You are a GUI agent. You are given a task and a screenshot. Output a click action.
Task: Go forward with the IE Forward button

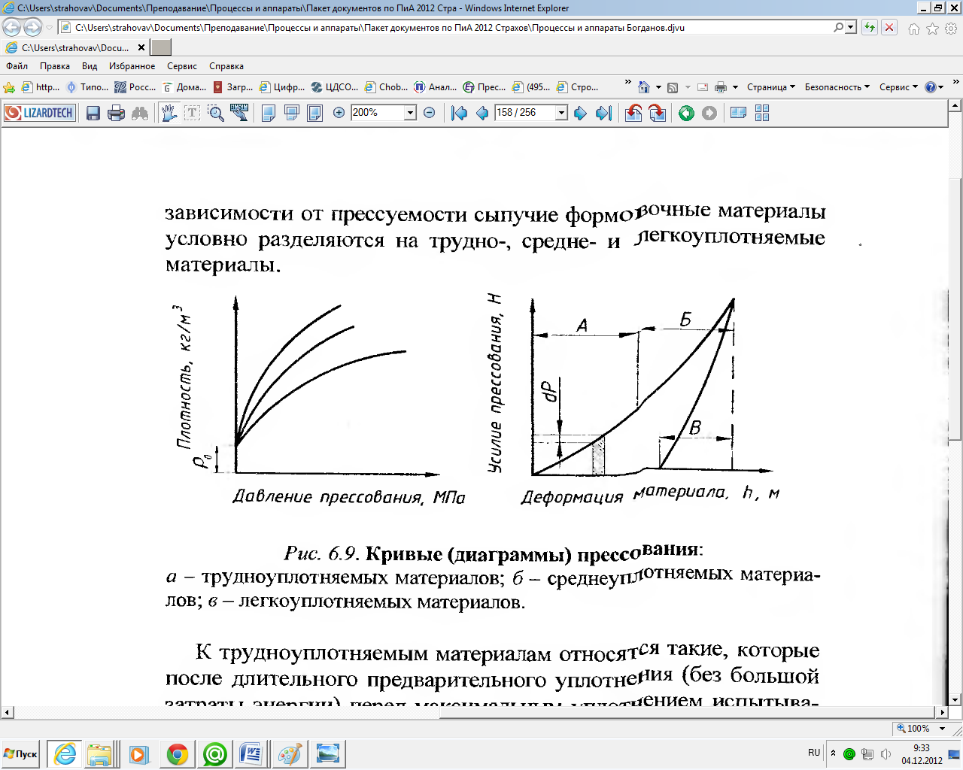(x=32, y=28)
